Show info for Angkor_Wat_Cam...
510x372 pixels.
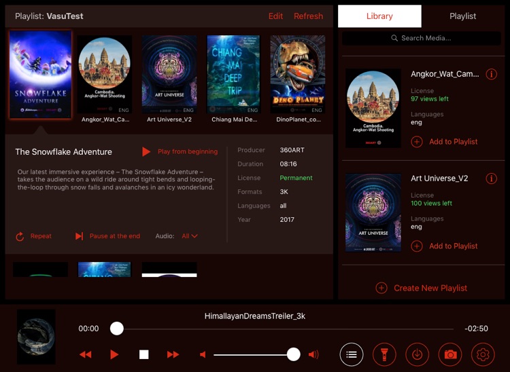(x=492, y=75)
